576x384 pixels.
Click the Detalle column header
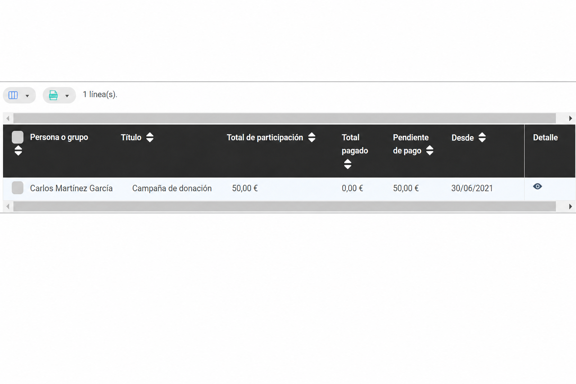[545, 138]
